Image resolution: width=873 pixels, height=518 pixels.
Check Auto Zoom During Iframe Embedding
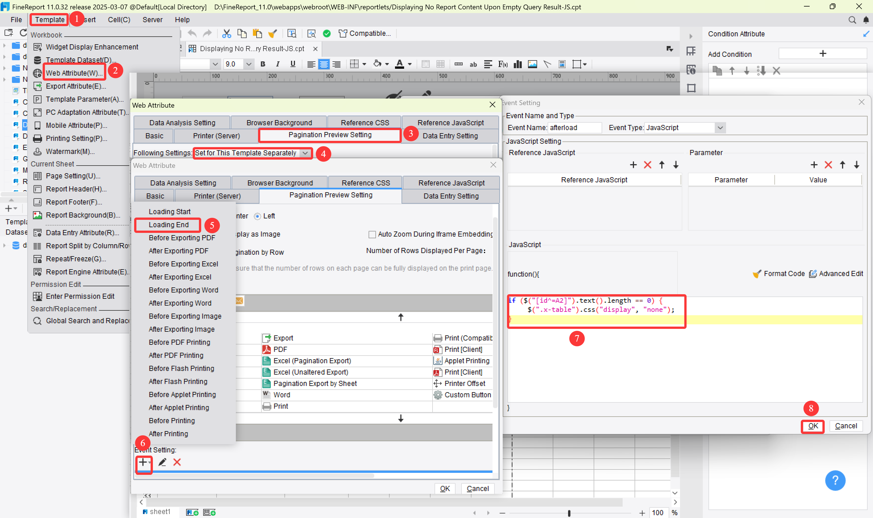click(x=372, y=234)
